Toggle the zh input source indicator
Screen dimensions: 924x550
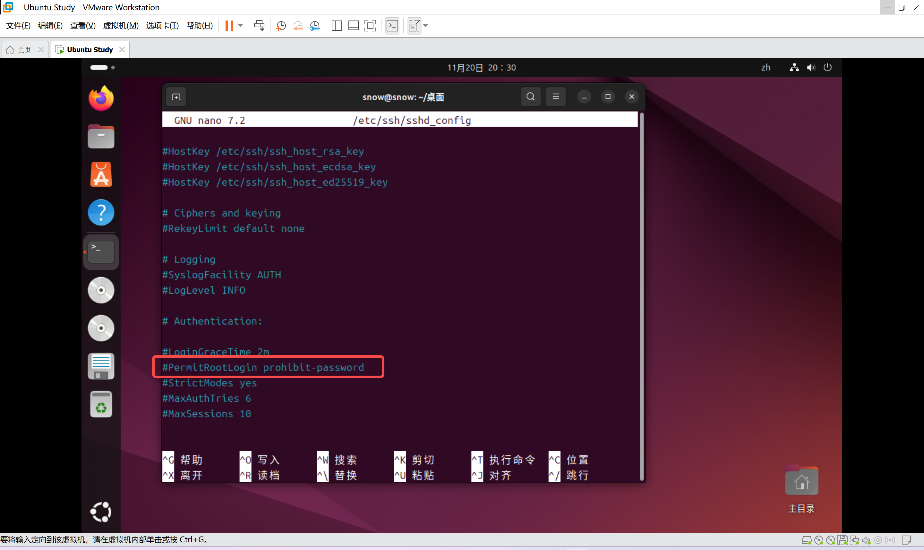765,67
